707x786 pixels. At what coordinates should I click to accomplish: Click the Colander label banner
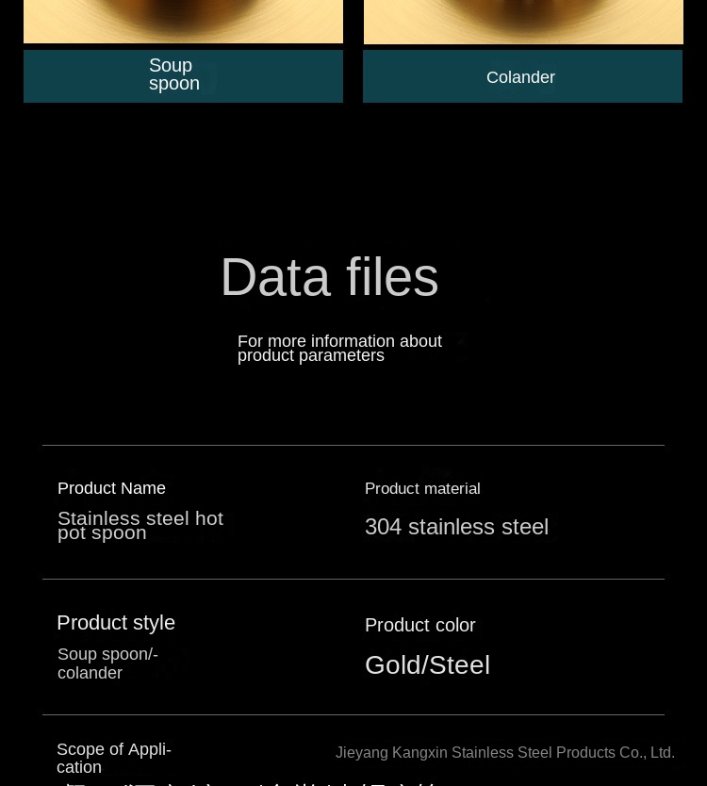click(522, 76)
